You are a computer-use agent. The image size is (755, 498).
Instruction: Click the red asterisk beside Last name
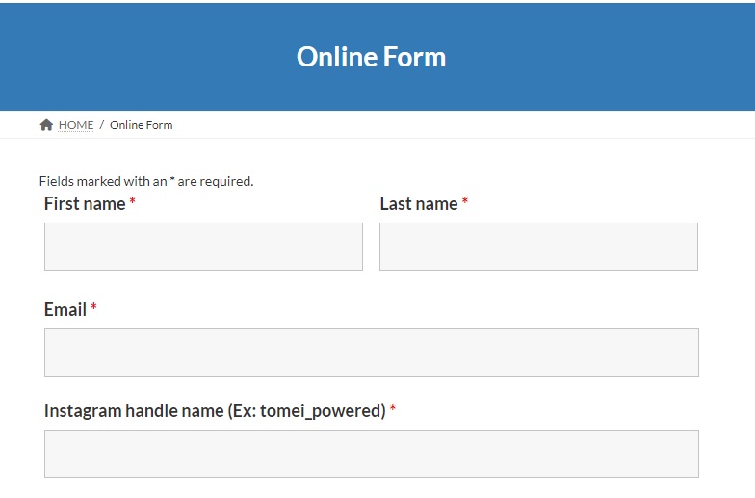tap(465, 202)
